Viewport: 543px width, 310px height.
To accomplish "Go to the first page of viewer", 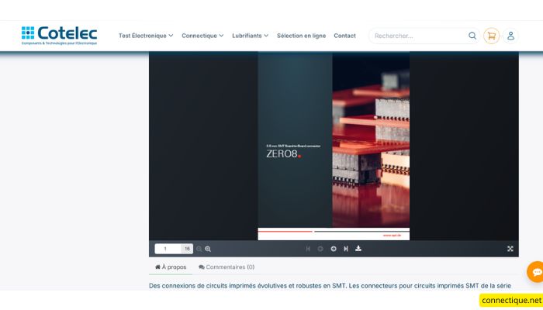I will [308, 249].
